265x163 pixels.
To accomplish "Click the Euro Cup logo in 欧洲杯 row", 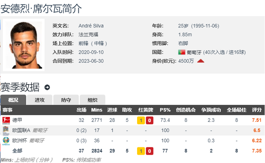I will [6, 141].
